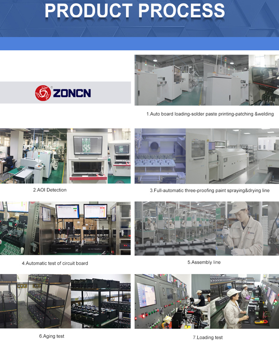Viewport: 279px width, 343px height.
Task: Open the AOI Detection machine photo
Action: coord(65,156)
